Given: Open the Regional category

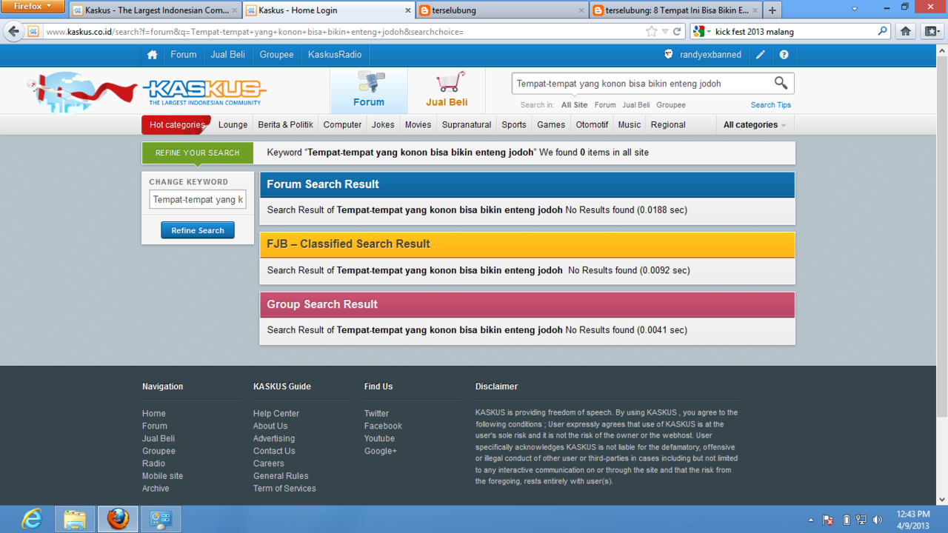Looking at the screenshot, I should pos(668,125).
